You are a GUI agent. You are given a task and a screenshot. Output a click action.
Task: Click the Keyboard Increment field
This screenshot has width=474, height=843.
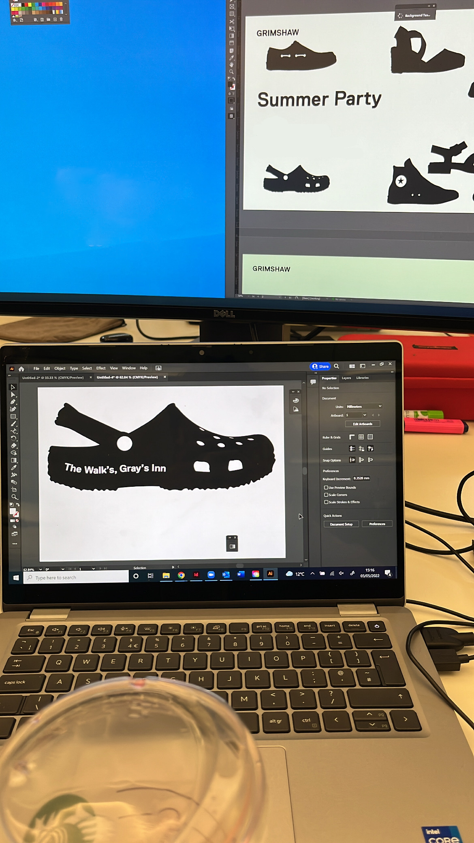point(361,478)
